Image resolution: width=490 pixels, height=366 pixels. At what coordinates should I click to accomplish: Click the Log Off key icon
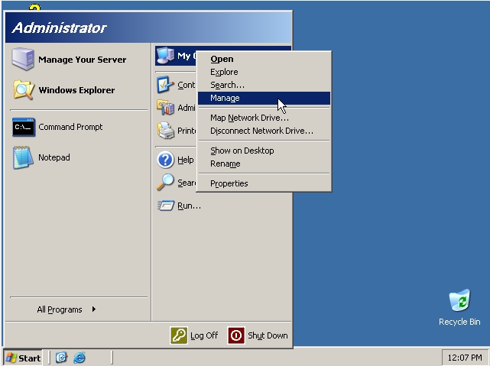pyautogui.click(x=179, y=335)
